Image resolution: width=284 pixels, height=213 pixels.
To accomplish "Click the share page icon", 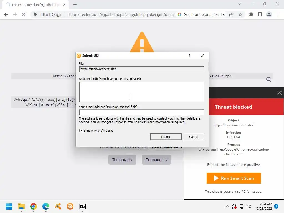I will pos(231,14).
